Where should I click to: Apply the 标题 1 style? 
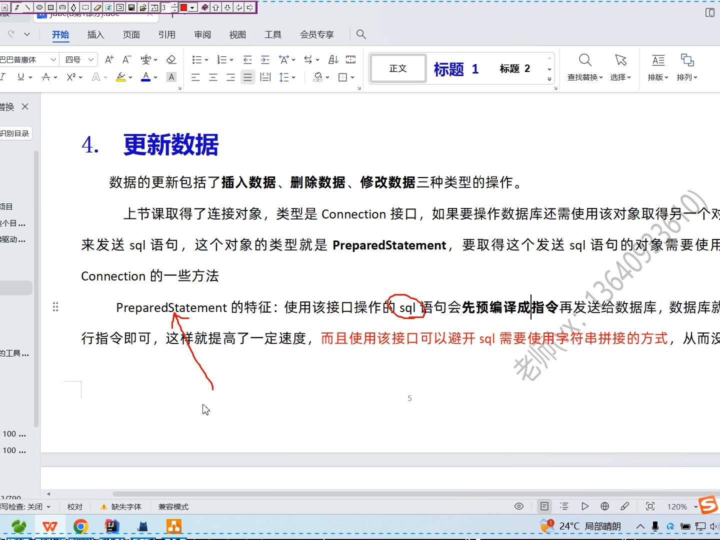coord(455,68)
